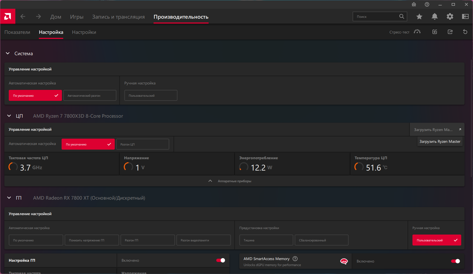The width and height of the screenshot is (473, 274).
Task: Open the Дом tab
Action: click(56, 17)
